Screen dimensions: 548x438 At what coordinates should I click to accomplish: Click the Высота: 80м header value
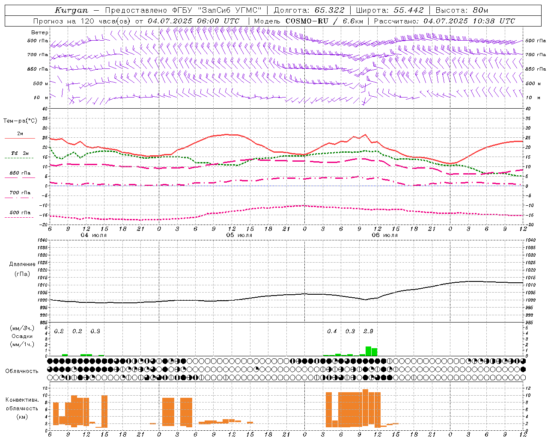point(462,10)
